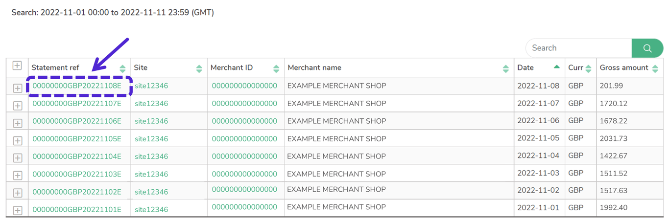
Task: Sort by Site column arrows
Action: (199, 68)
